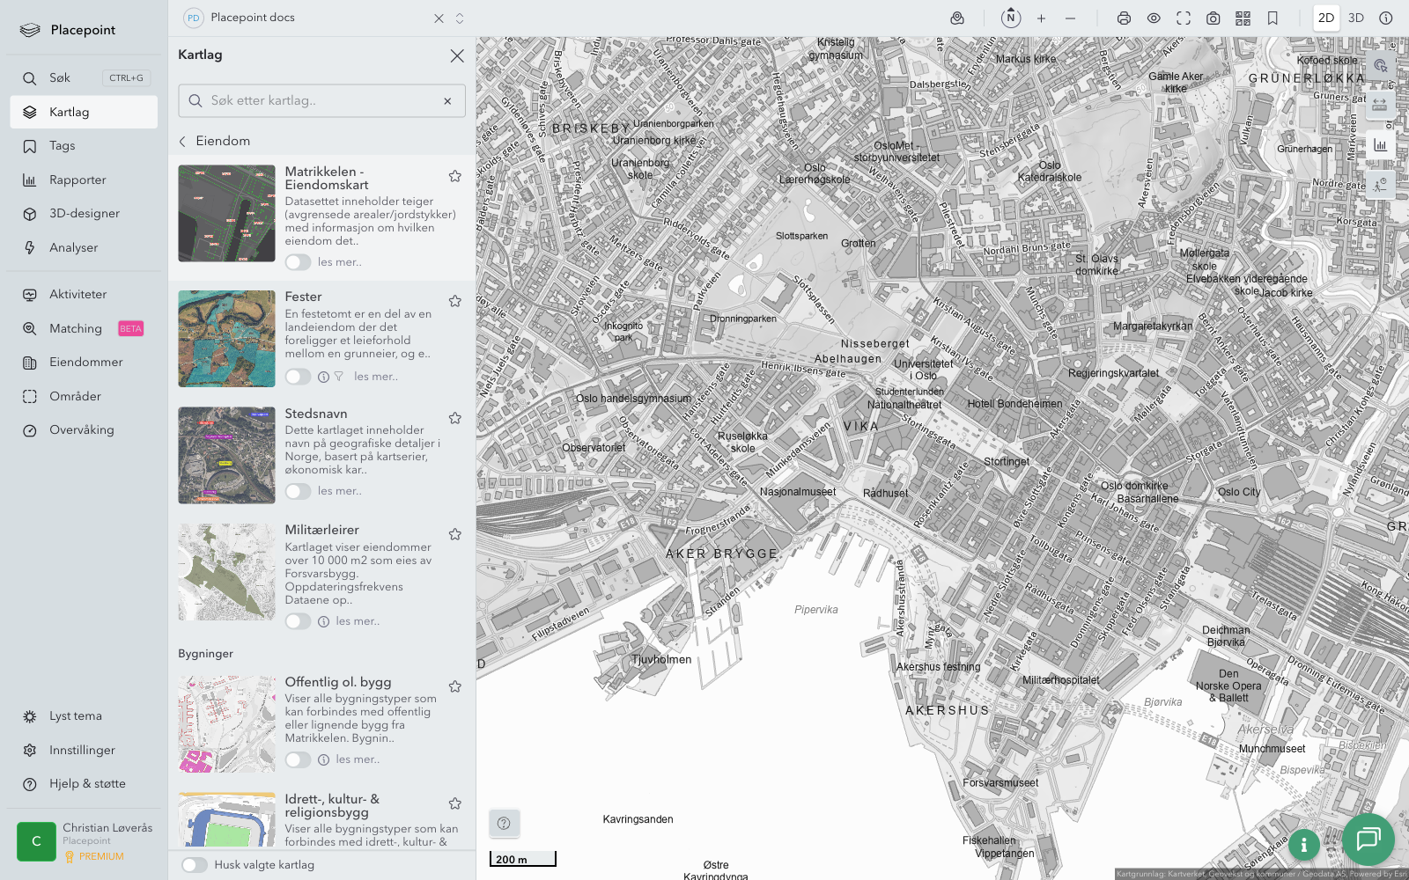The height and width of the screenshot is (880, 1409).
Task: Enable the Matrikkelen - Eiendomskart layer toggle
Action: point(298,262)
